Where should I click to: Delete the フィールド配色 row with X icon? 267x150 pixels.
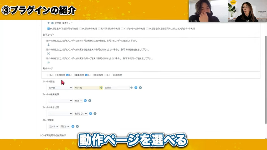[140, 88]
